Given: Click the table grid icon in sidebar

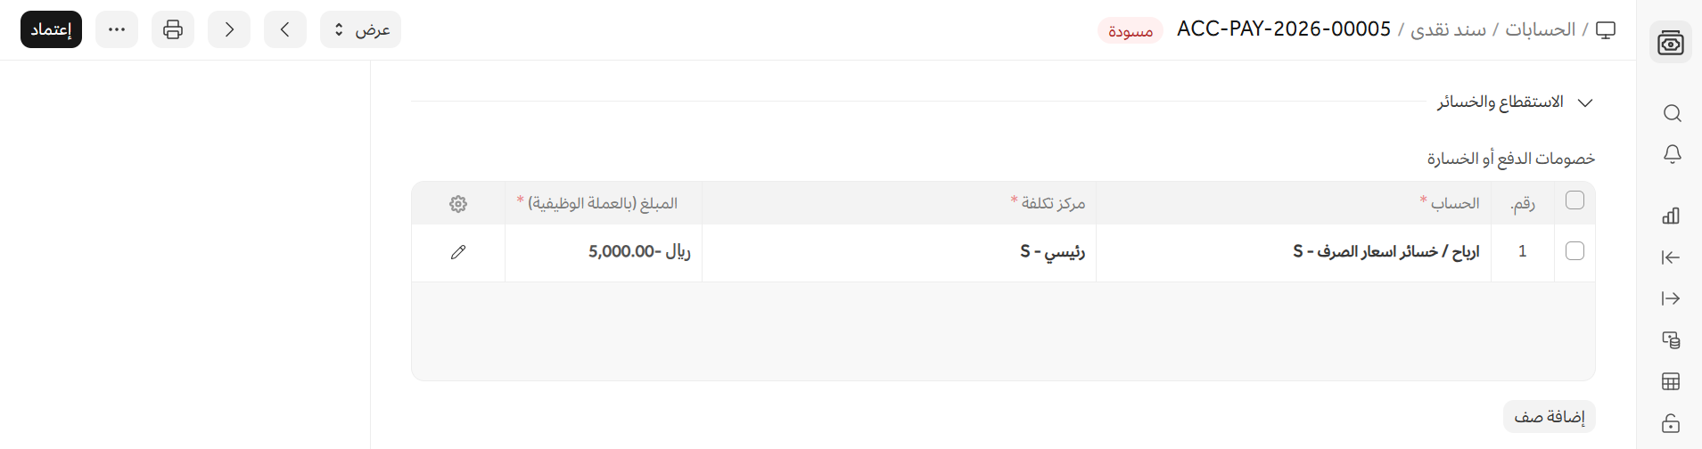Looking at the screenshot, I should click(x=1671, y=381).
